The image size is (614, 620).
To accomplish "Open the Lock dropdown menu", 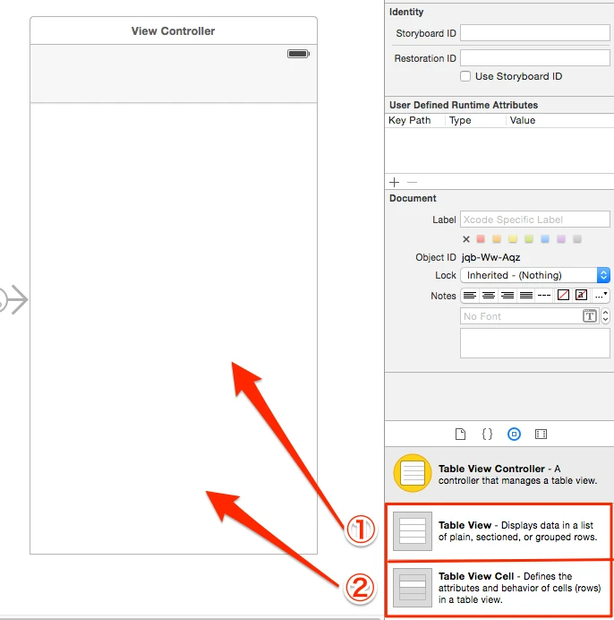I will 535,275.
